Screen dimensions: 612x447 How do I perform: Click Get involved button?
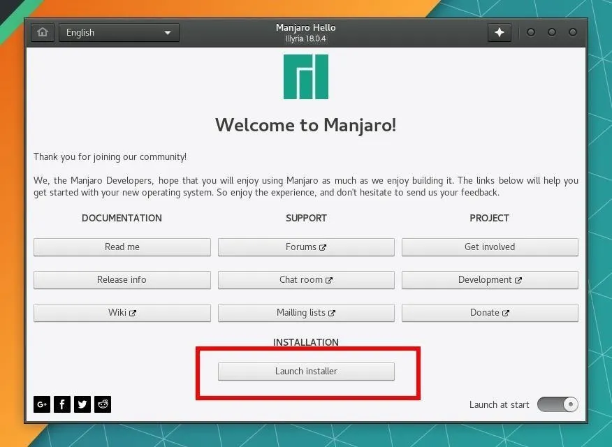tap(490, 247)
